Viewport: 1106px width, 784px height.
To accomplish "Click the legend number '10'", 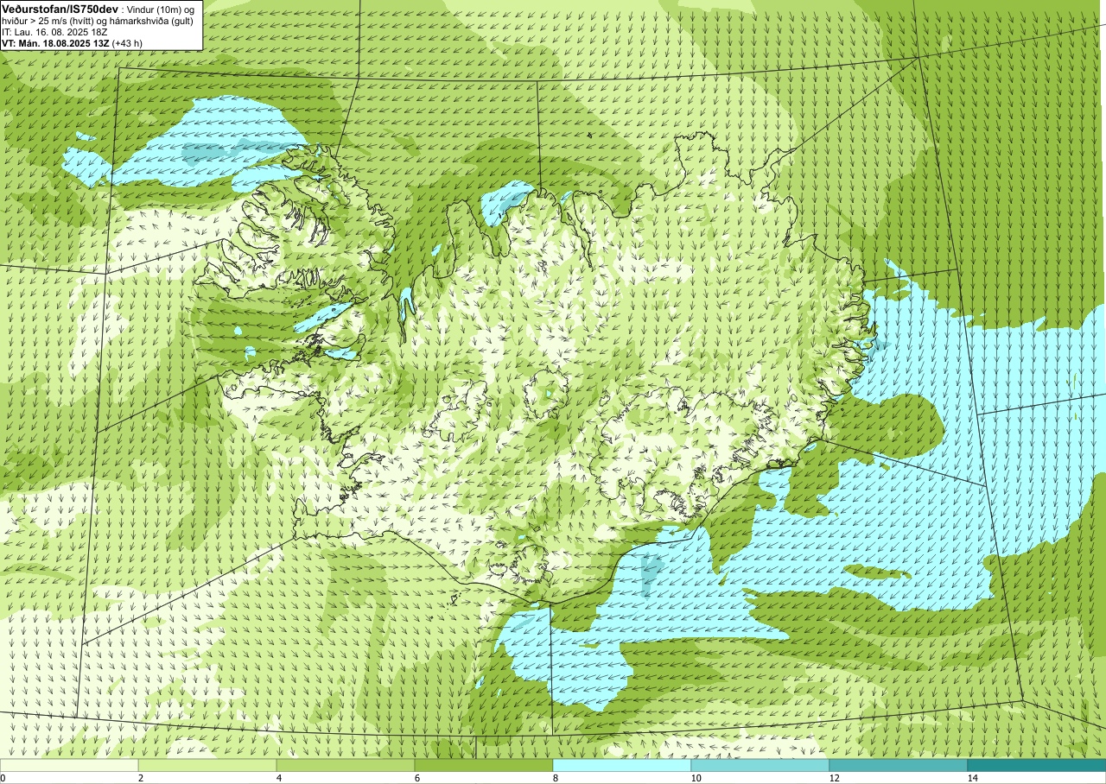I will 696,778.
